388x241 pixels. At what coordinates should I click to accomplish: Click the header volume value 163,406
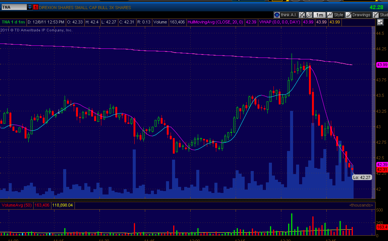tap(177, 22)
